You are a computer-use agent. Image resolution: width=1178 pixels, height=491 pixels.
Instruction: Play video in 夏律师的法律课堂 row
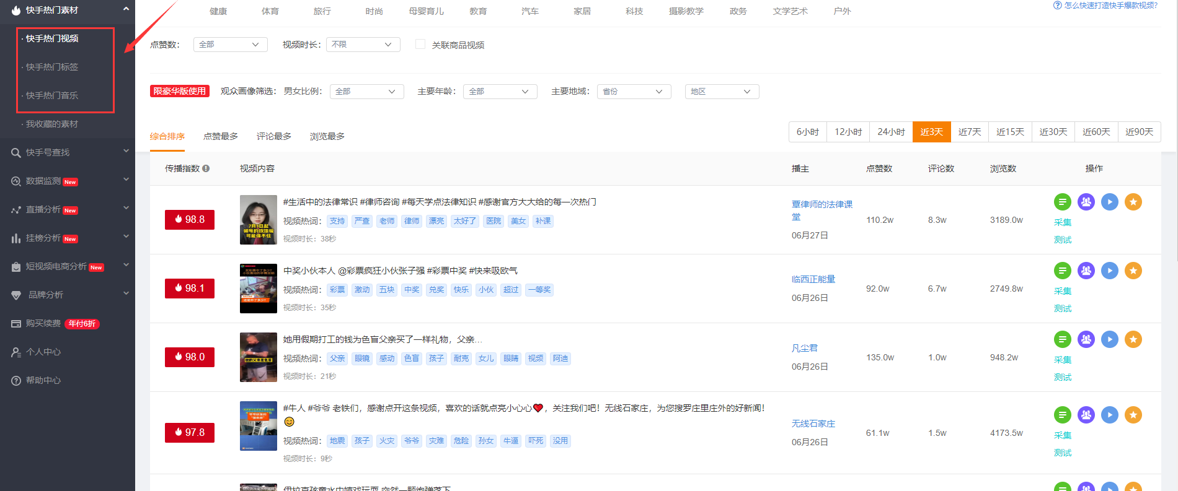tap(1110, 202)
